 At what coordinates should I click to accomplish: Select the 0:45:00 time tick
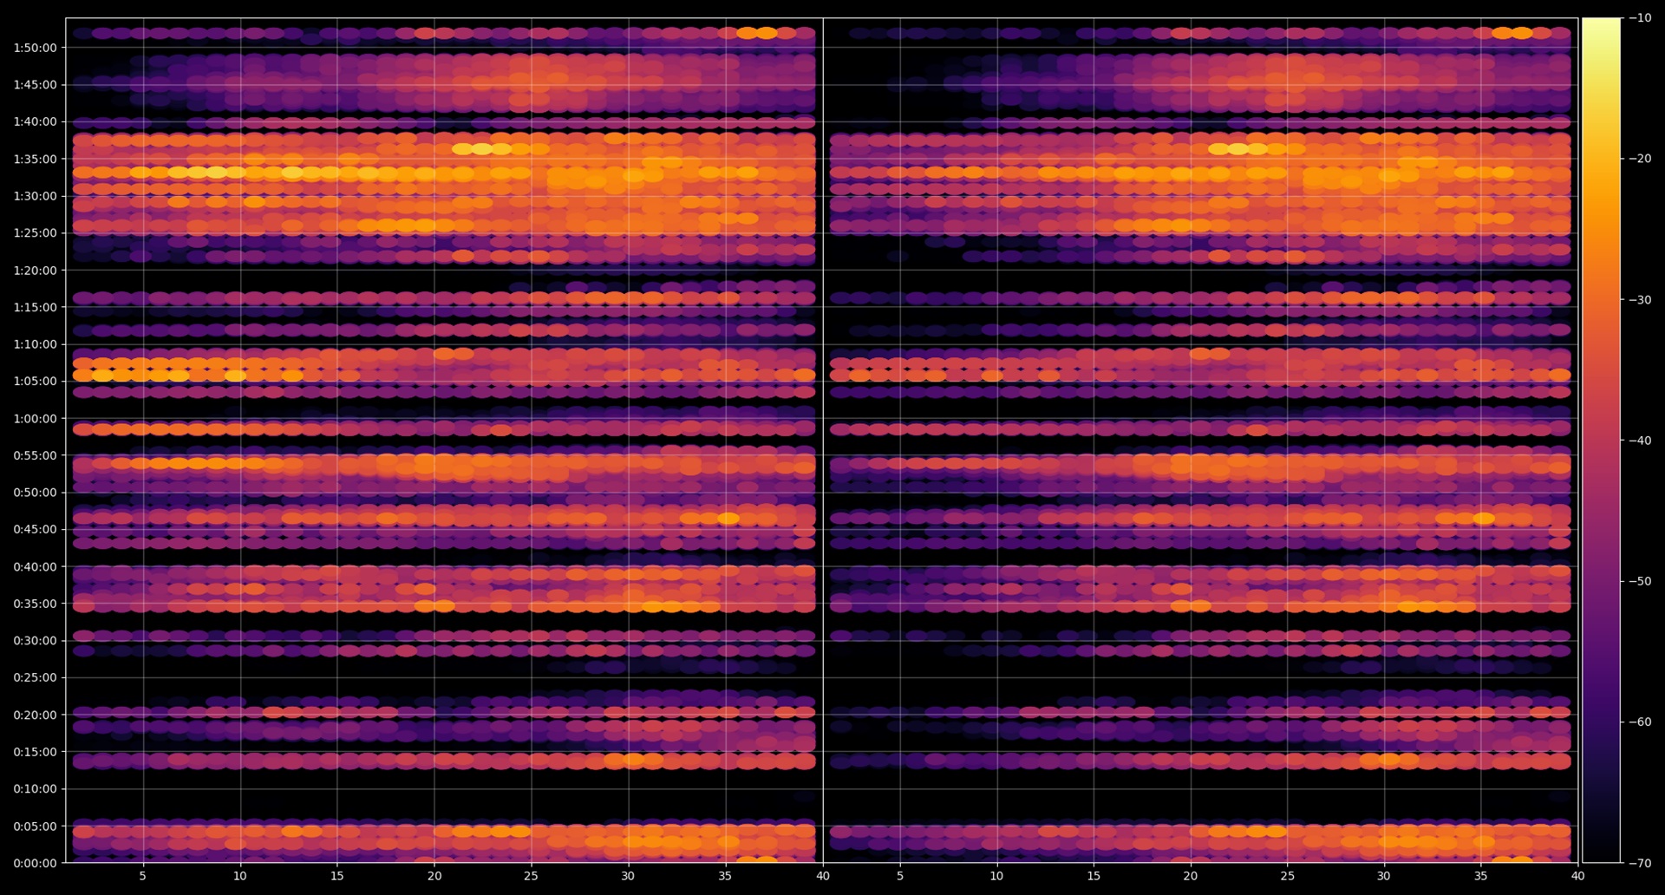pos(35,530)
